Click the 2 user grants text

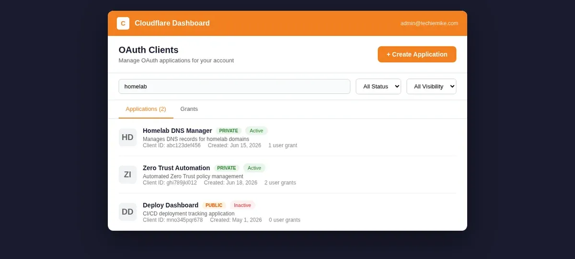[x=280, y=183]
